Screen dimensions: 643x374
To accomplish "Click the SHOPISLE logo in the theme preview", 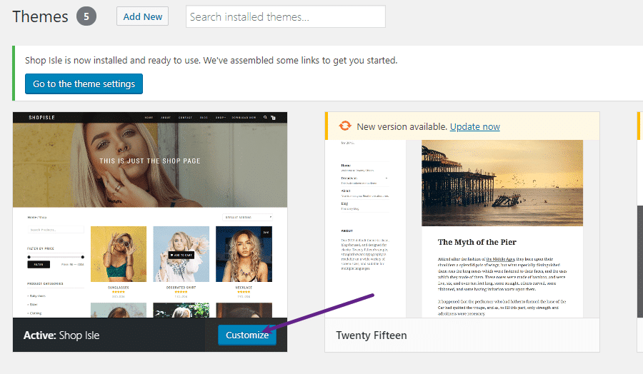I will point(42,117).
